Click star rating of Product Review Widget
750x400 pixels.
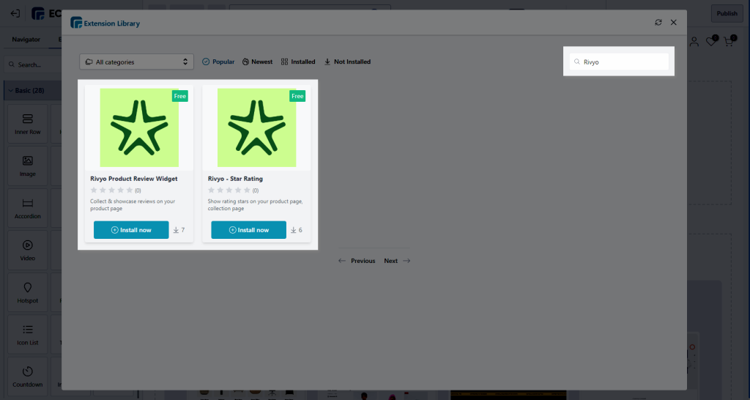111,190
